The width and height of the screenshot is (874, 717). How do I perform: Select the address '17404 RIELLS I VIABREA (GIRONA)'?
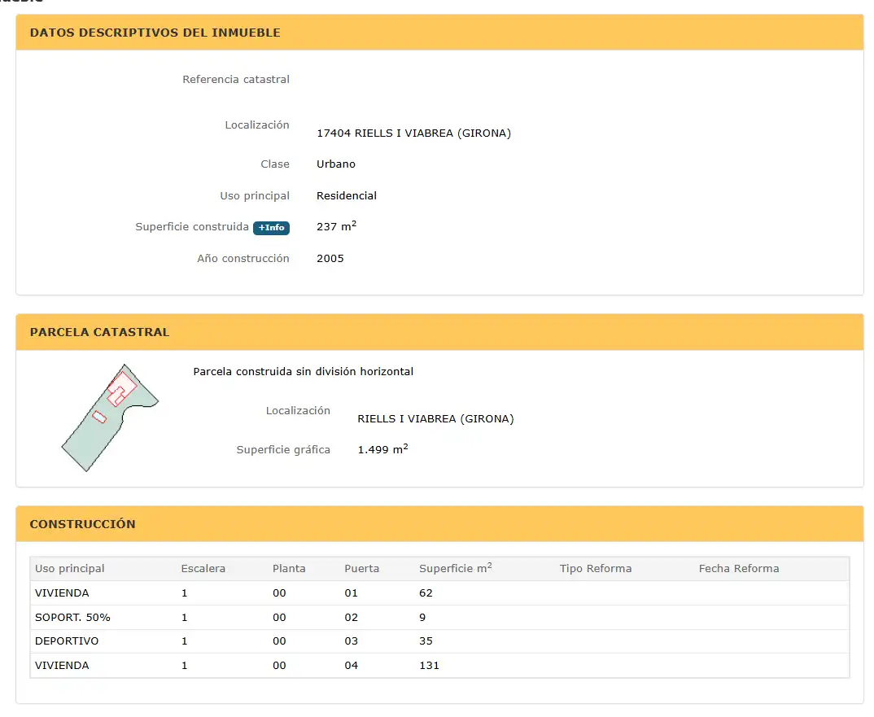(x=413, y=133)
